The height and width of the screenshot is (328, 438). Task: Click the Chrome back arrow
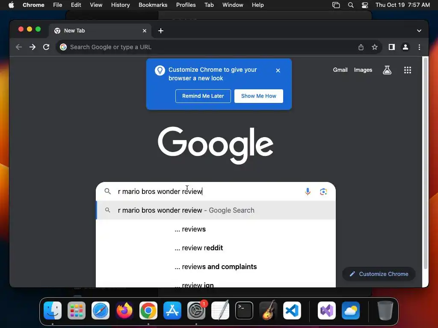19,47
